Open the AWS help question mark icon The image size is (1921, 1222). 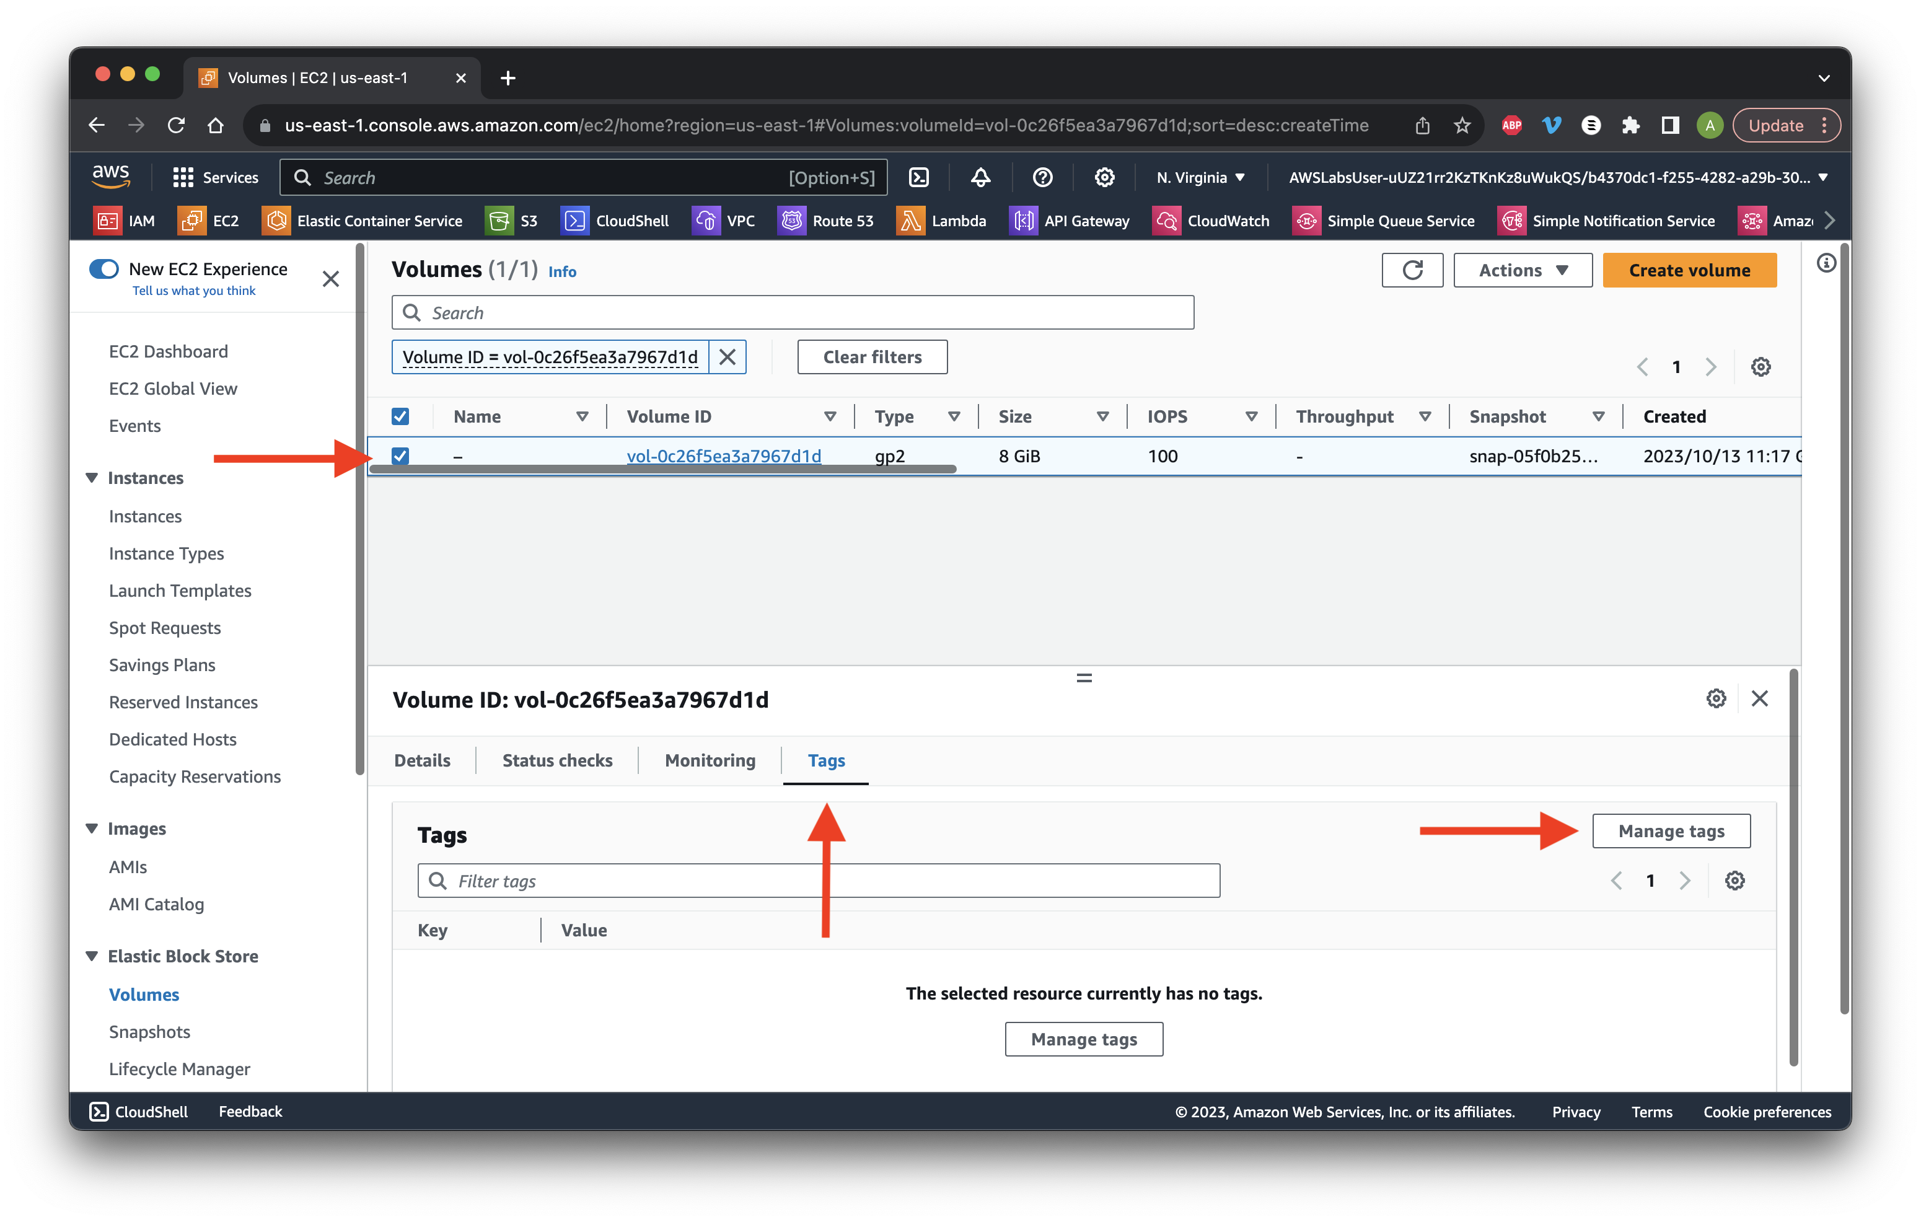pos(1042,177)
